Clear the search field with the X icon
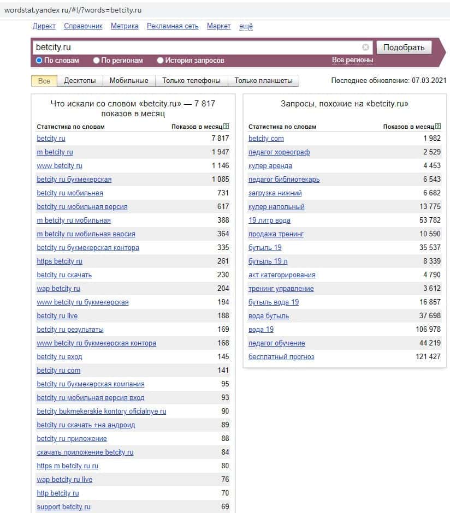 (x=365, y=47)
